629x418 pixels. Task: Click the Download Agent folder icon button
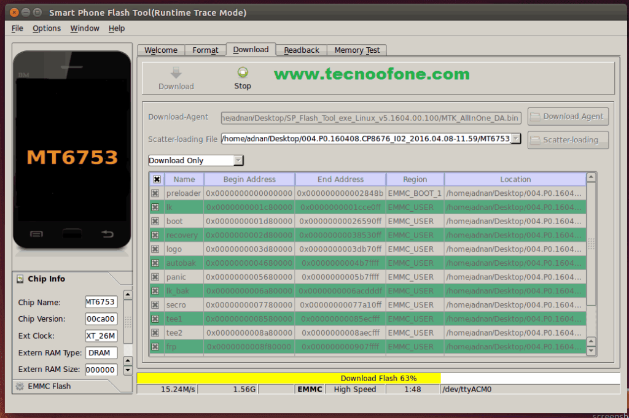pyautogui.click(x=536, y=116)
